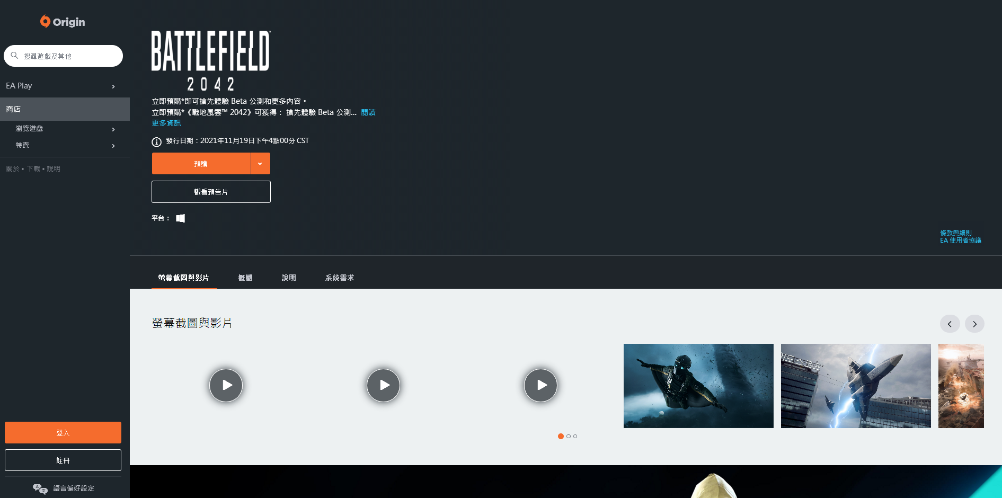Focus the game search field
Screen dimensions: 1002x498
pos(63,56)
